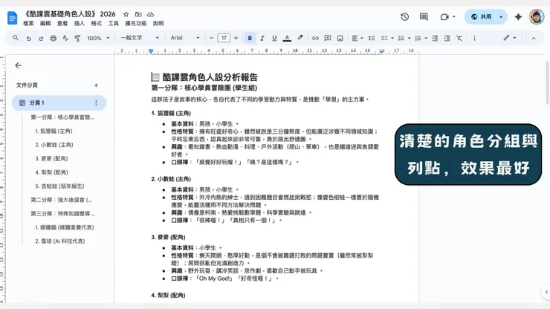
Task: Toggle italic formatting
Action: tap(262, 38)
